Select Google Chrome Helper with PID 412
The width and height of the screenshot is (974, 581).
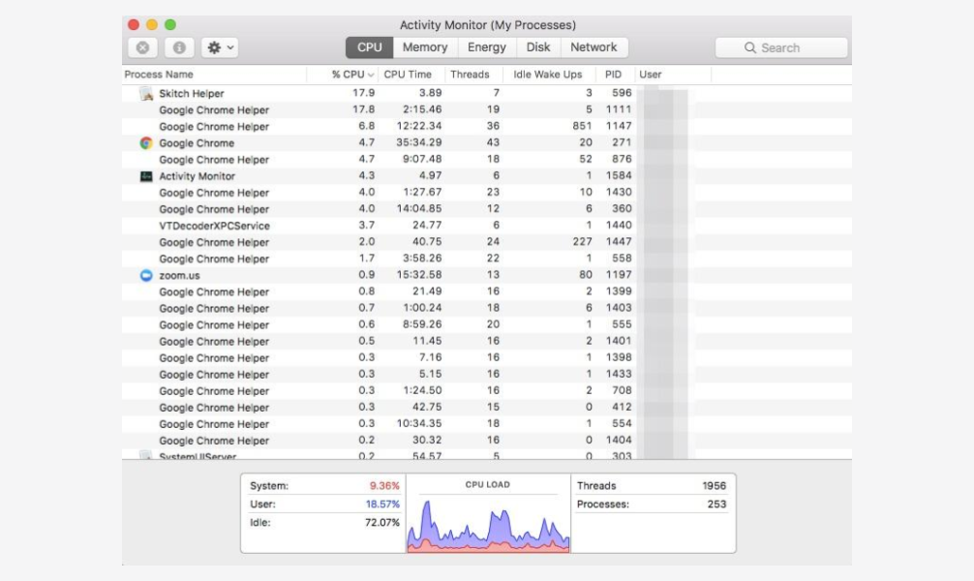click(x=486, y=407)
